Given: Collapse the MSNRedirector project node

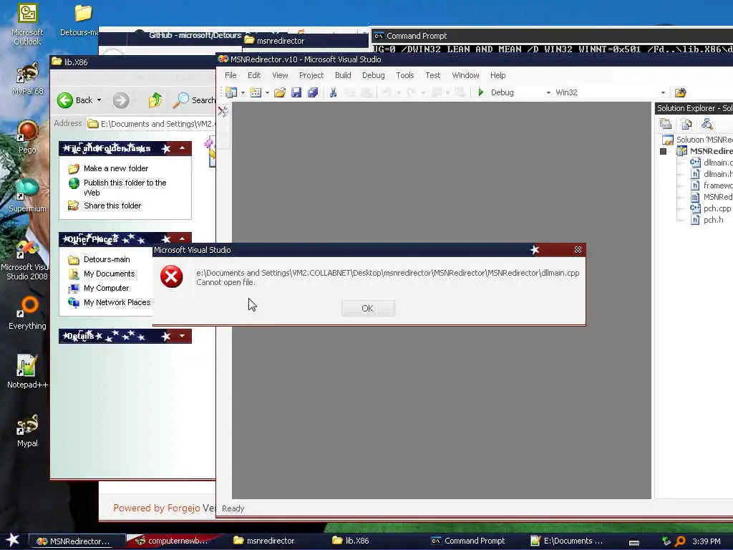Looking at the screenshot, I should pos(663,151).
